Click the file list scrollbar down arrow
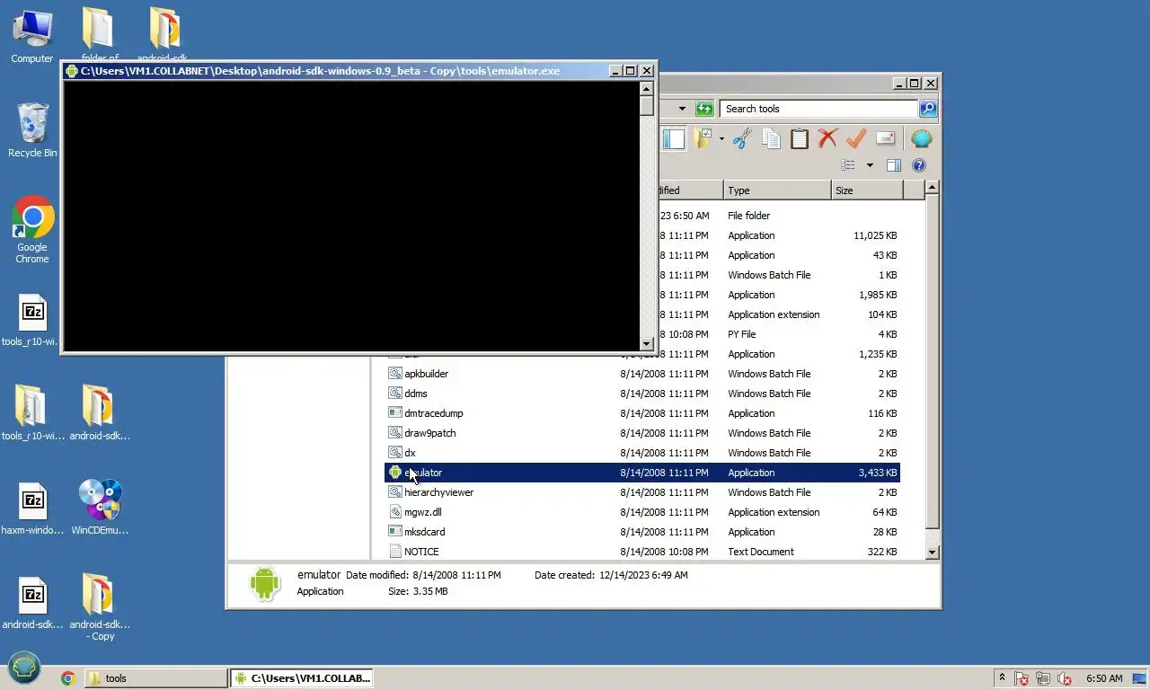1150x690 pixels. point(932,552)
